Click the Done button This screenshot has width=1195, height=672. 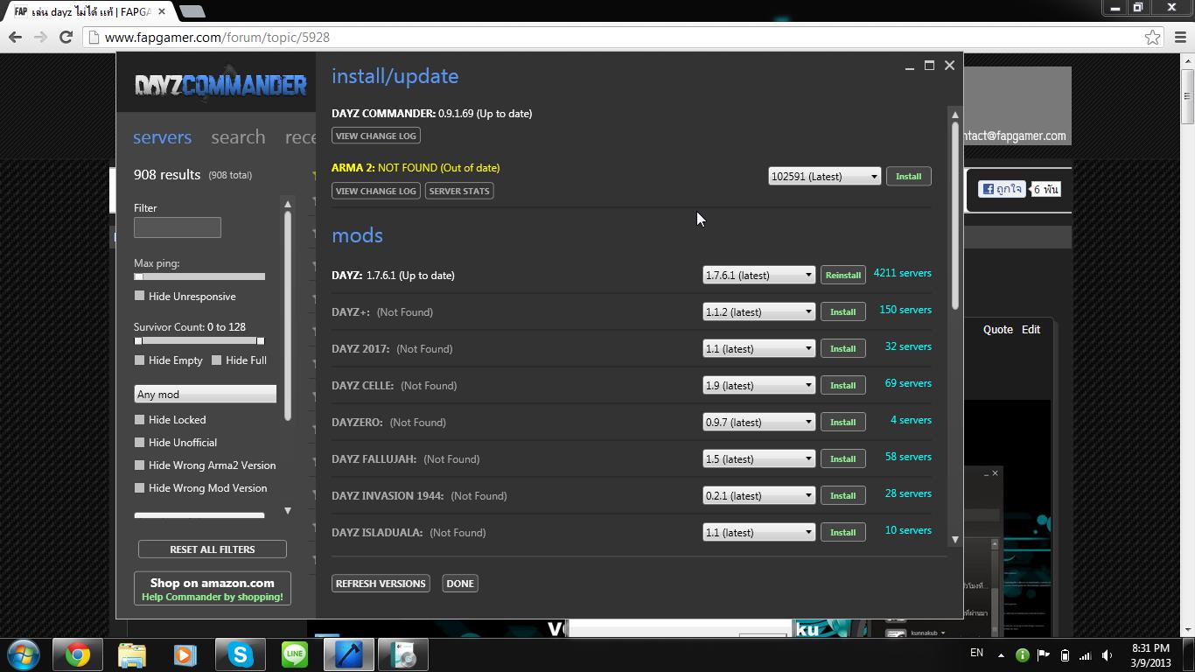tap(460, 584)
